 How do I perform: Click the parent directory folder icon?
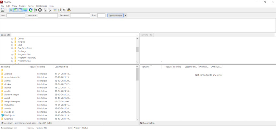[2, 70]
